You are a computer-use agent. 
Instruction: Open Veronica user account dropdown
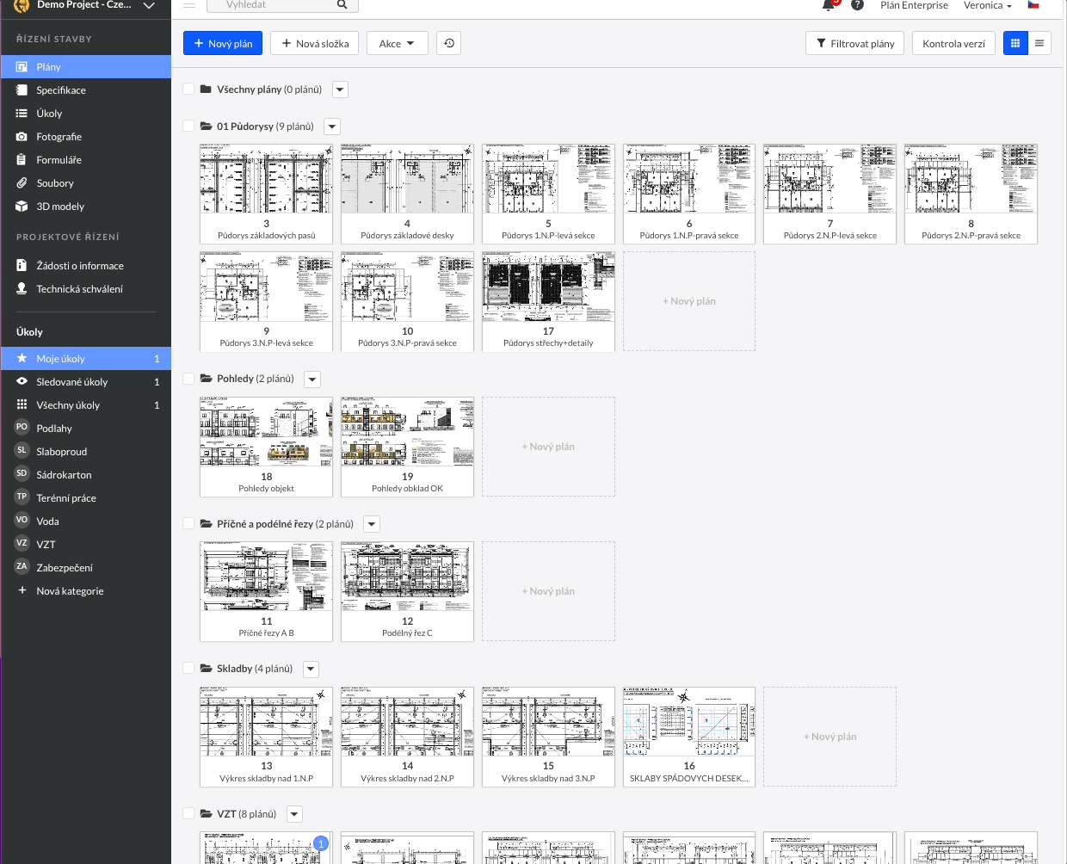click(x=987, y=5)
